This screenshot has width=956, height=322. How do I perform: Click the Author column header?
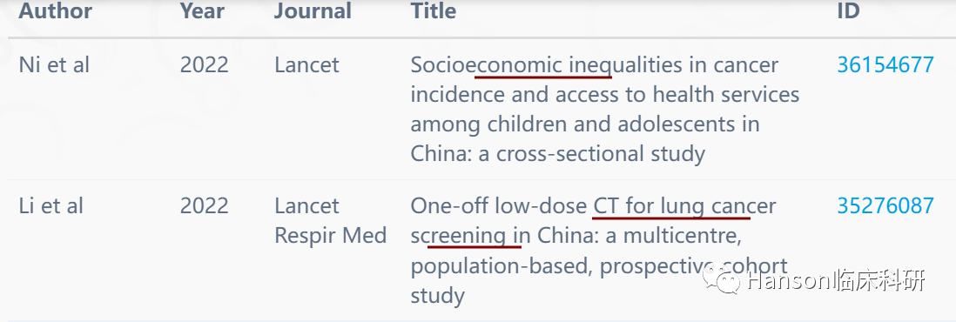pyautogui.click(x=56, y=11)
